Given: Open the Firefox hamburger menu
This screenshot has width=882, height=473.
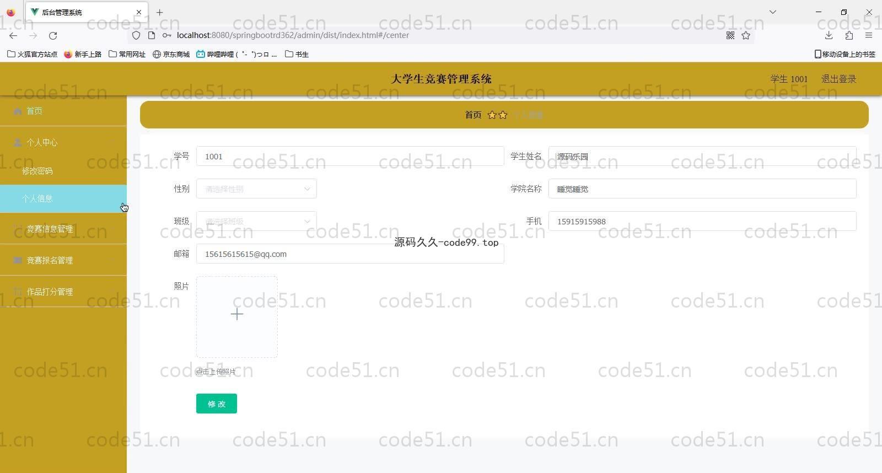Looking at the screenshot, I should 869,35.
